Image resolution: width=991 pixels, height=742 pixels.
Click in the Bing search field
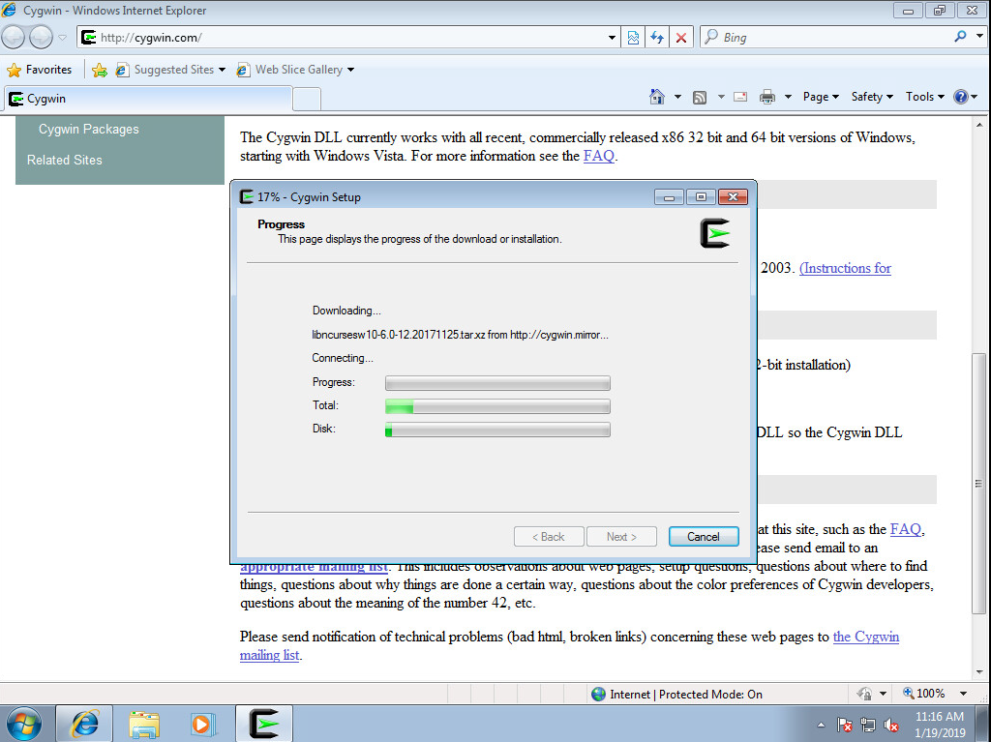point(832,38)
